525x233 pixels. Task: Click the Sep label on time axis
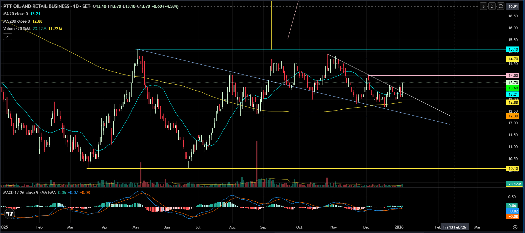[263, 227]
